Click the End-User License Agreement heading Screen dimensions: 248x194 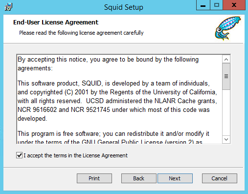[x=56, y=22]
